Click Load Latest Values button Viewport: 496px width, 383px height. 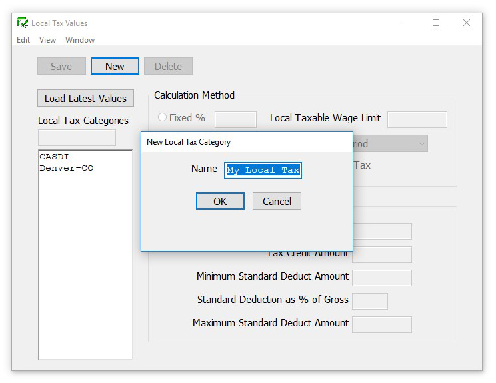85,99
